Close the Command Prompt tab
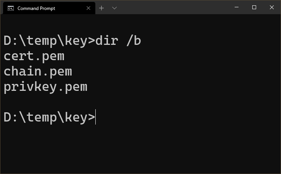Screen dimensions: 281x174 (x=88, y=8)
